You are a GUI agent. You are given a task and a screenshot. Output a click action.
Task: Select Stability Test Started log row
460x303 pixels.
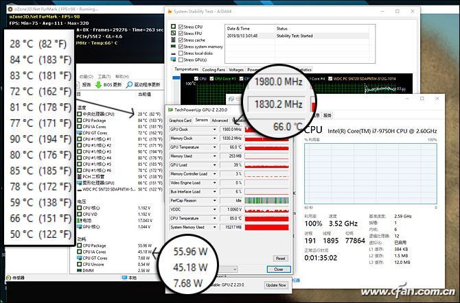[x=298, y=36]
